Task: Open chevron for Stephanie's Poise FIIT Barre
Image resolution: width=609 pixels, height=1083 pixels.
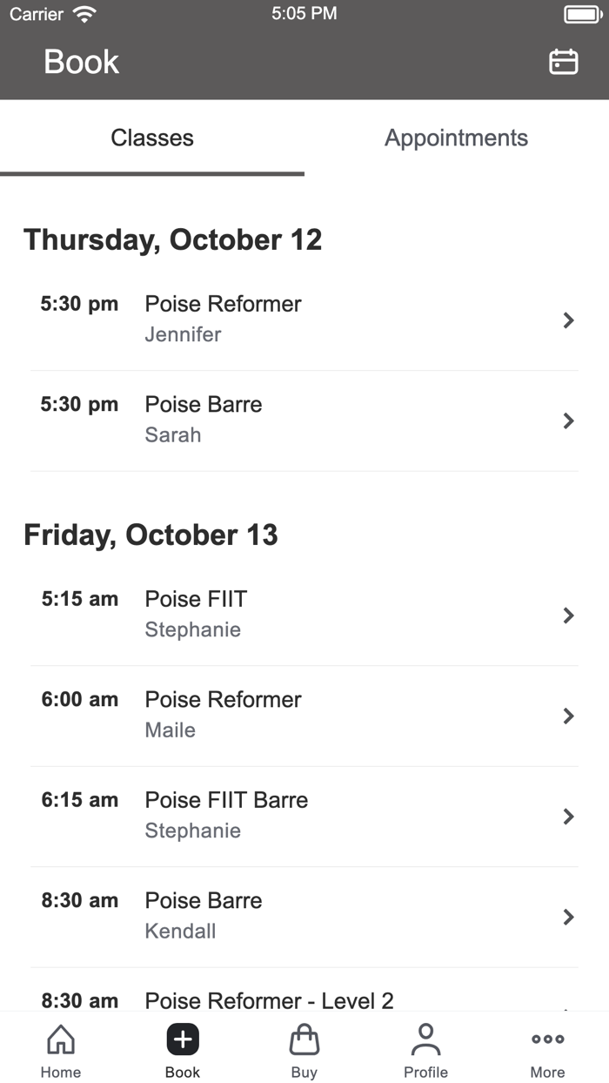Action: 569,817
